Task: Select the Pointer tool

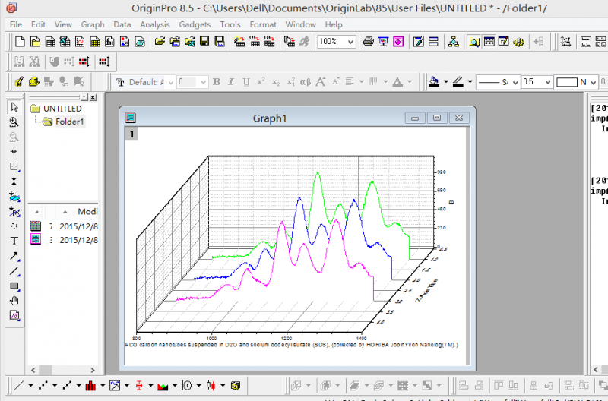Action: pyautogui.click(x=14, y=107)
